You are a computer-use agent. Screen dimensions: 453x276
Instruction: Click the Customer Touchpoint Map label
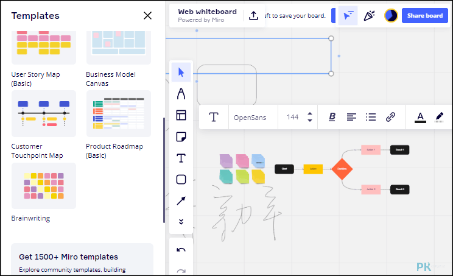[37, 151]
